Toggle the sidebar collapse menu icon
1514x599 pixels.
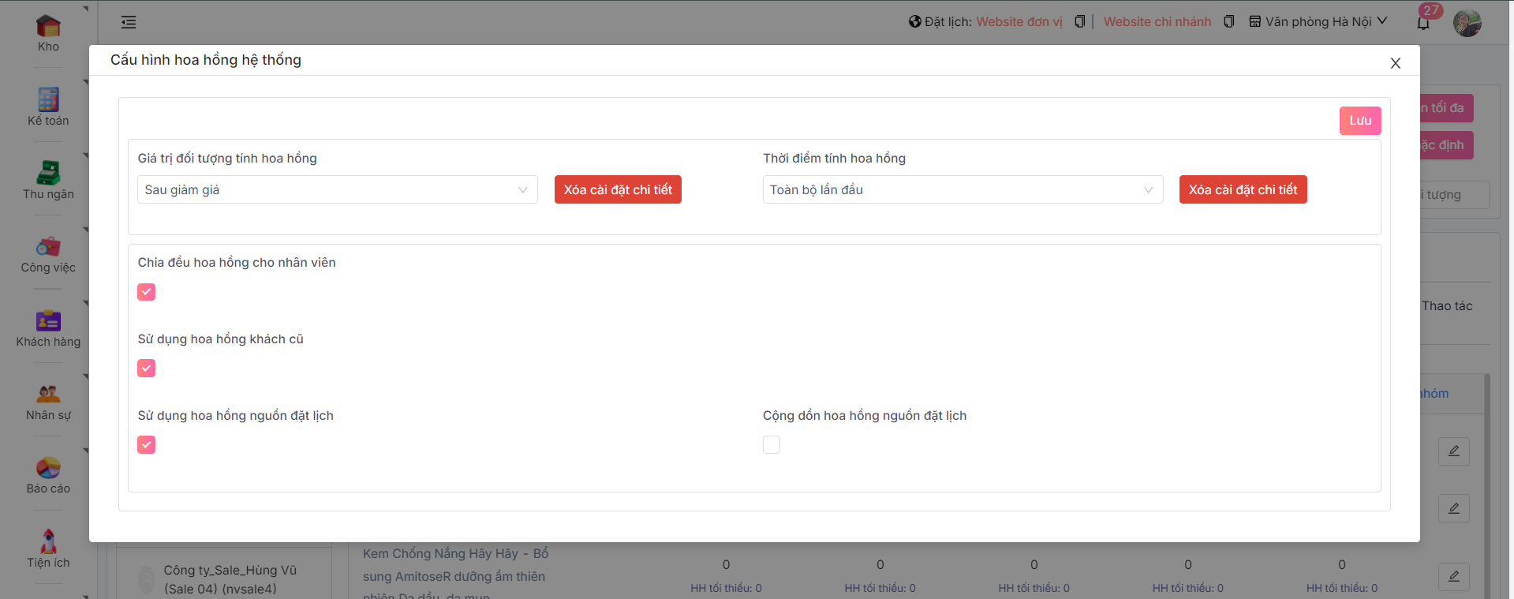pos(129,22)
